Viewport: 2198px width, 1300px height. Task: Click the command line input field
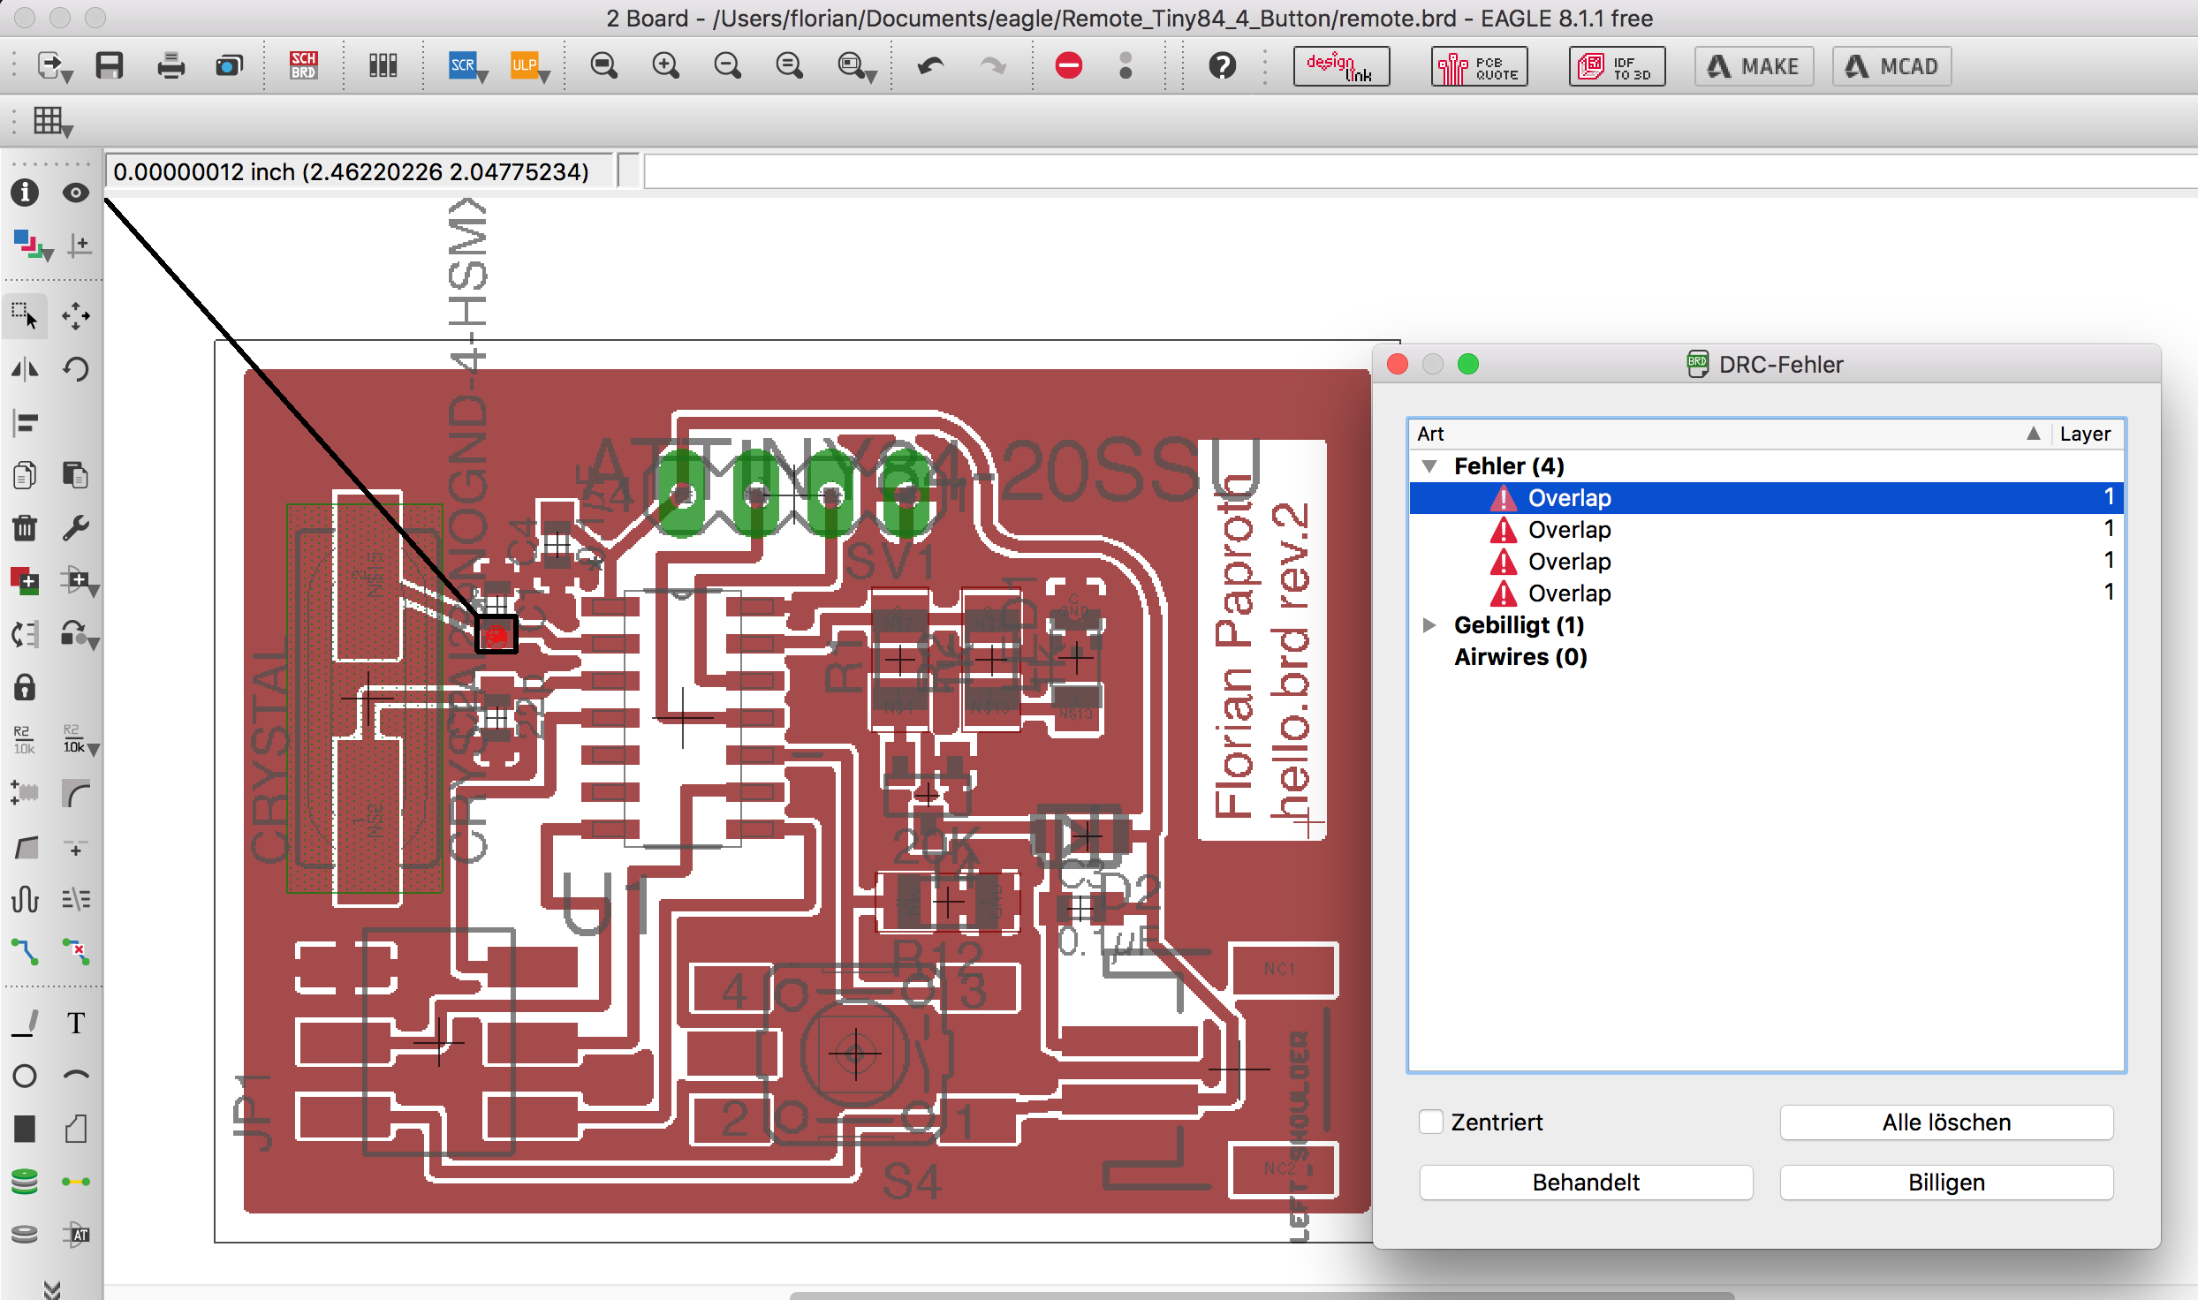tap(1414, 171)
